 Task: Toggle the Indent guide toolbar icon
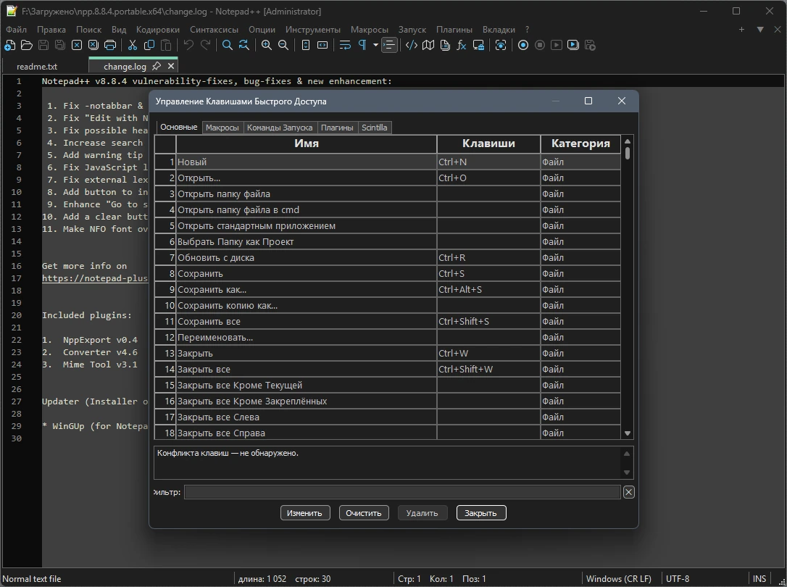point(389,45)
